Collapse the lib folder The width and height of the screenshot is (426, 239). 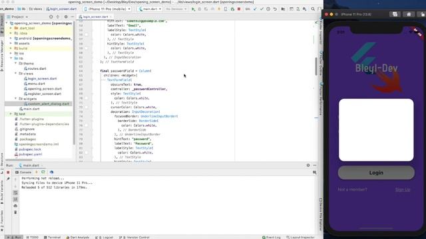pos(11,58)
